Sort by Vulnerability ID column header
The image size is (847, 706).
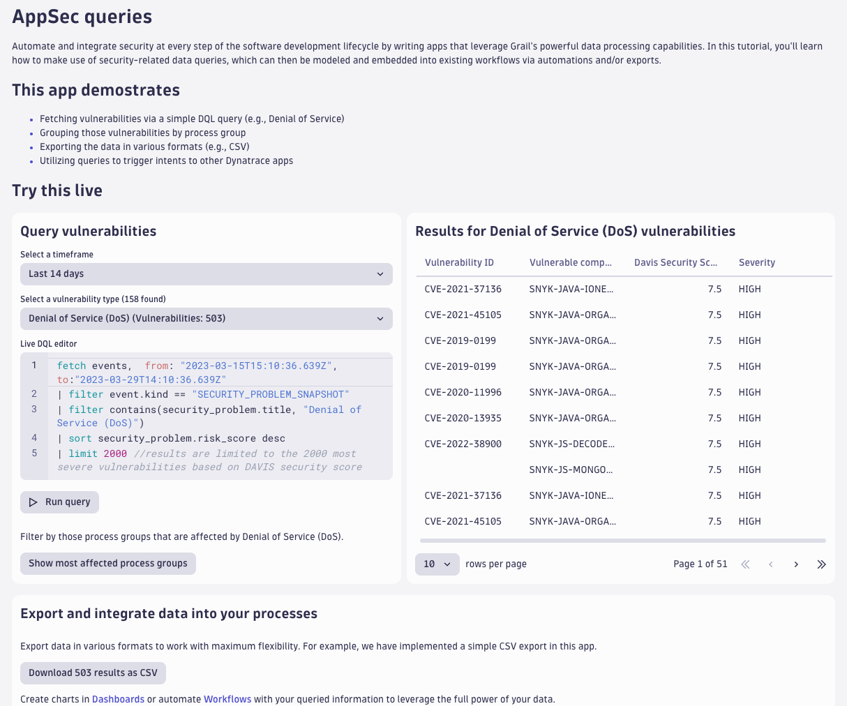(459, 263)
